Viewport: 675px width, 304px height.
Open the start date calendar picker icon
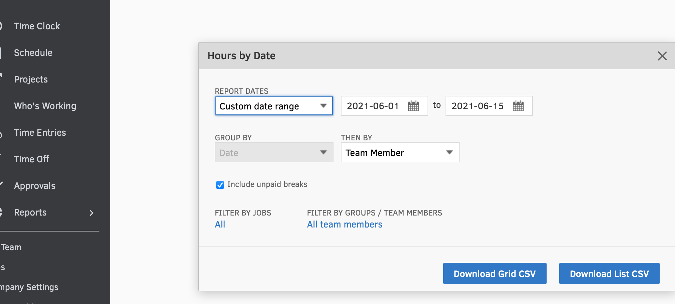(x=413, y=106)
